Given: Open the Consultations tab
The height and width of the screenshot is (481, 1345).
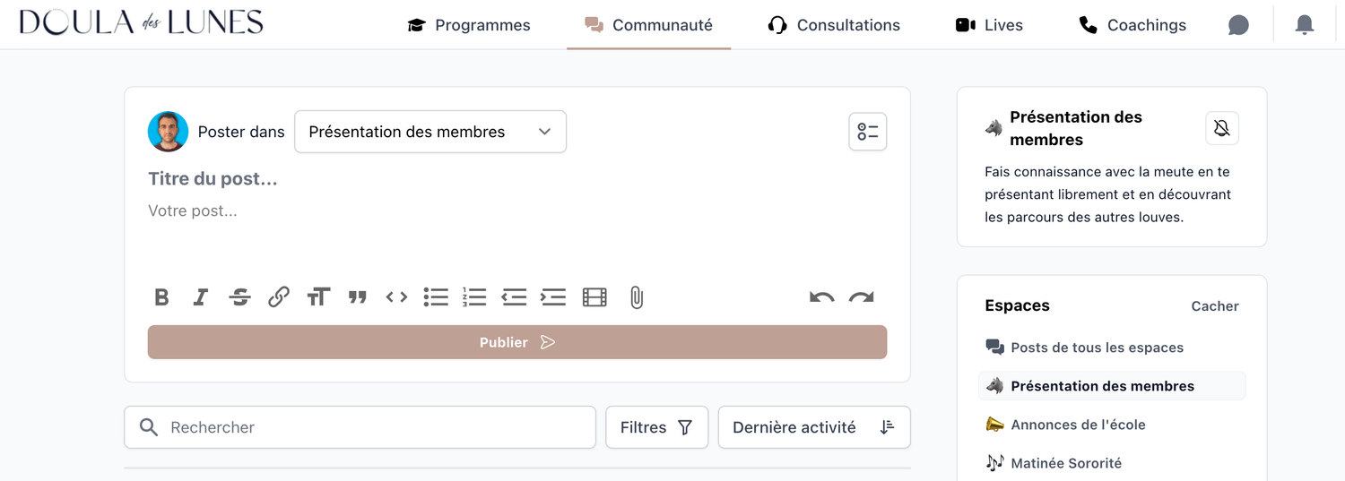Looking at the screenshot, I should 834,25.
